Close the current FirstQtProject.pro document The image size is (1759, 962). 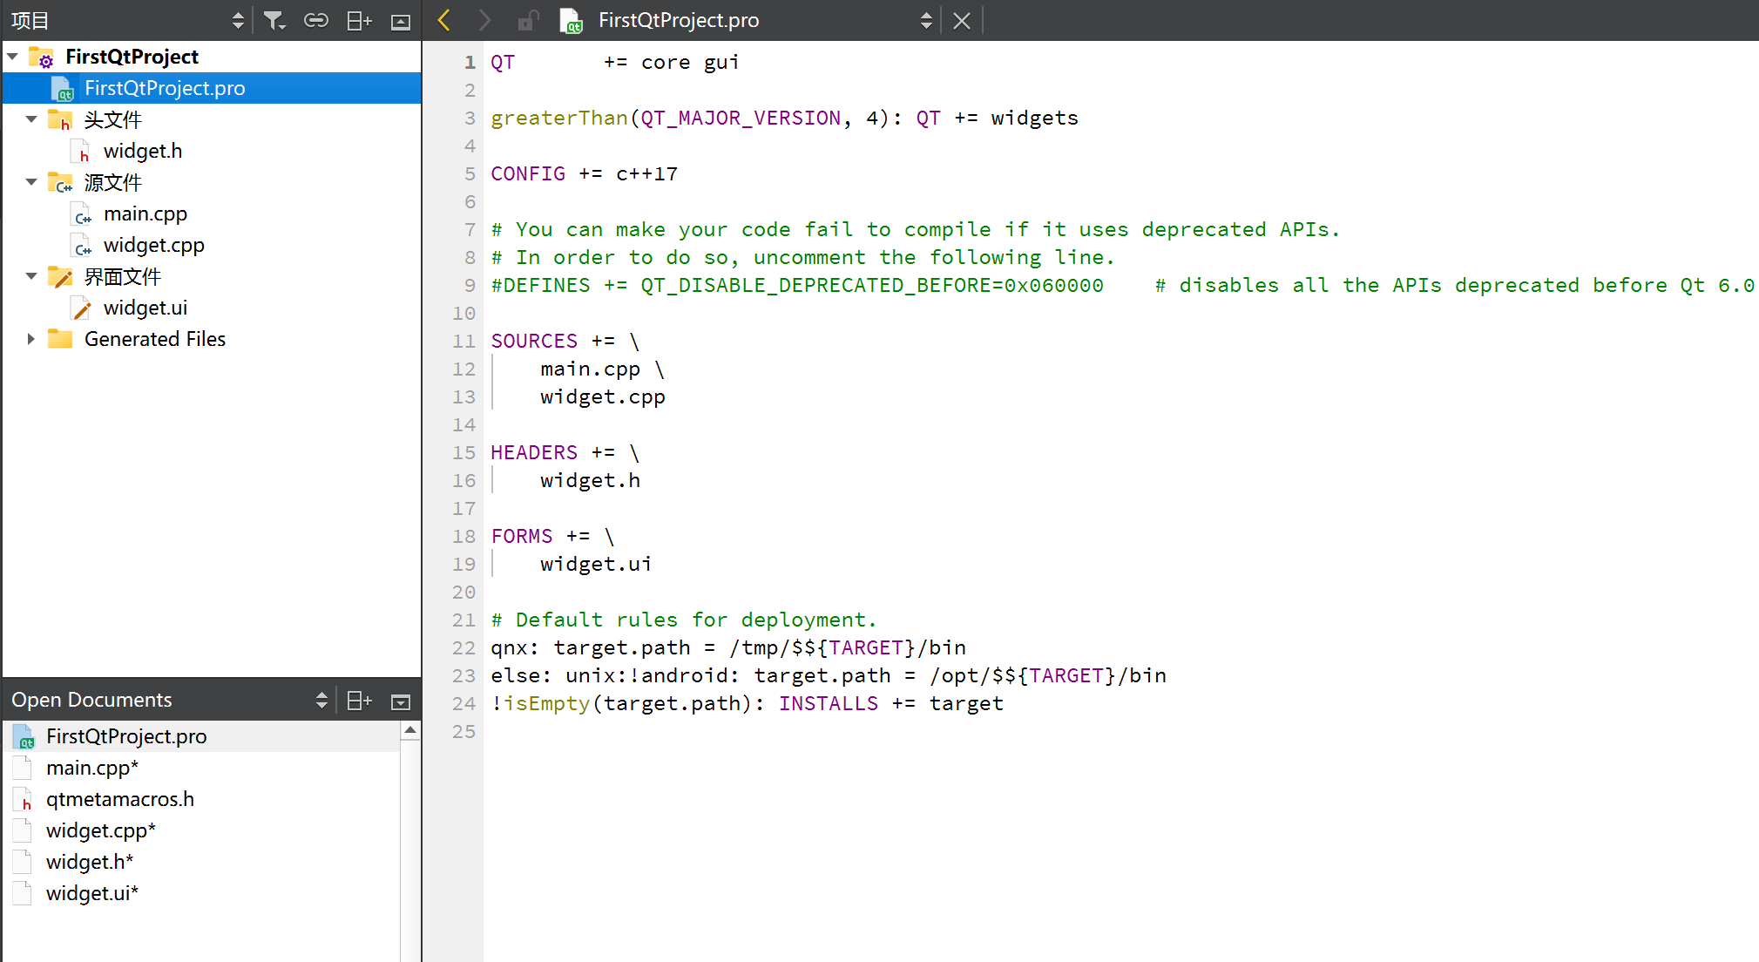pyautogui.click(x=962, y=20)
